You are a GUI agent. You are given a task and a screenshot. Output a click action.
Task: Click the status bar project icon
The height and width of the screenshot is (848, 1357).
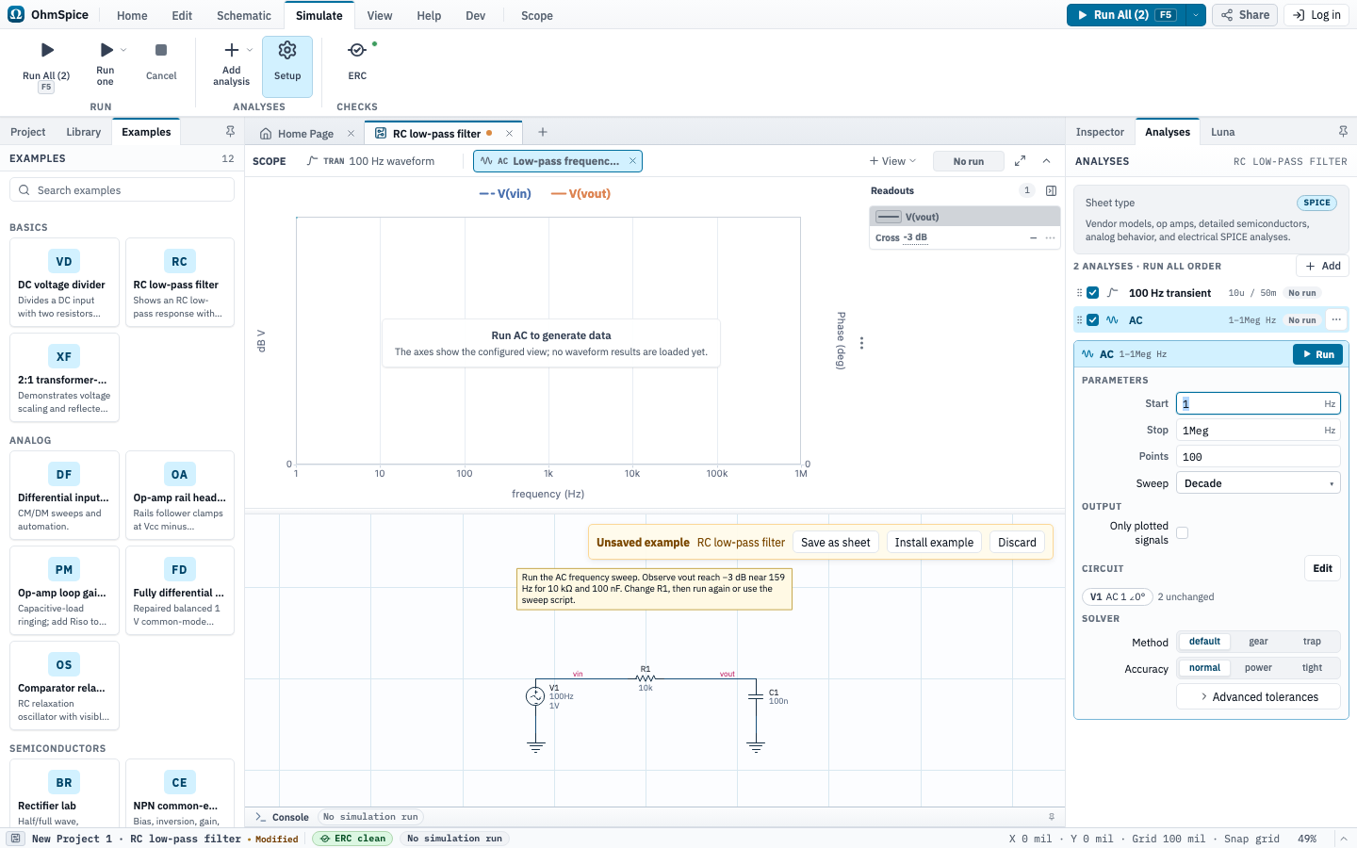[16, 839]
